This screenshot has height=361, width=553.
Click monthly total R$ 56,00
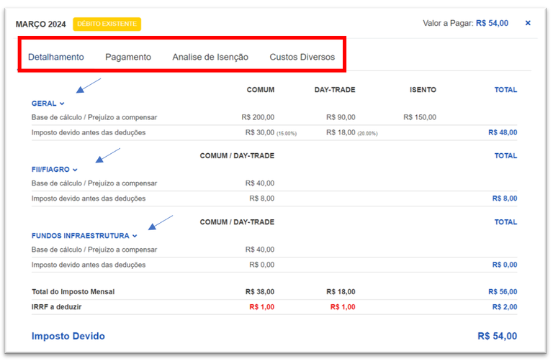(503, 292)
